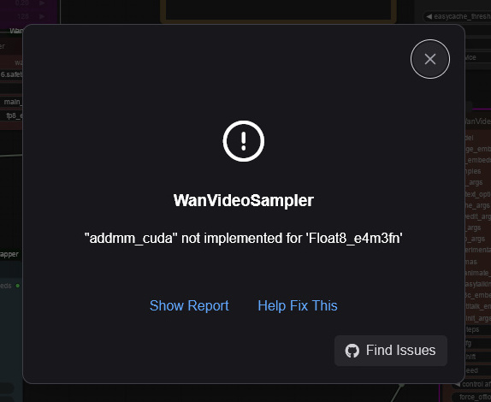Close the error dialog with X

(430, 59)
